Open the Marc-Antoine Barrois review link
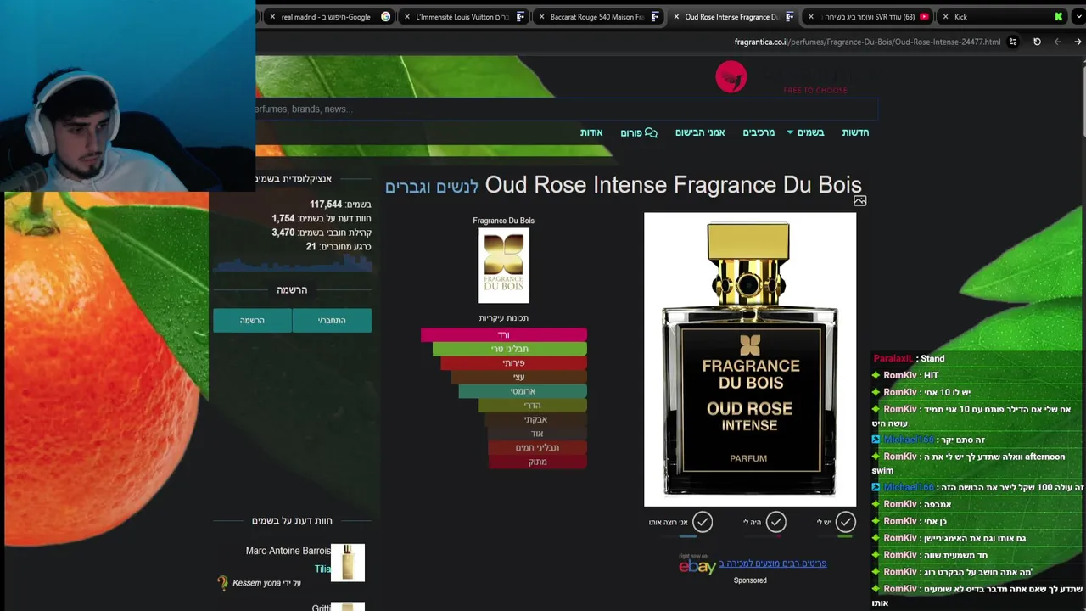Image resolution: width=1086 pixels, height=611 pixels. 288,551
